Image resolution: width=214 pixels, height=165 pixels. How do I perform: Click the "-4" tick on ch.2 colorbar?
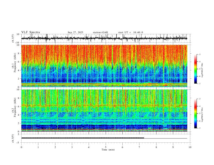click(x=199, y=106)
